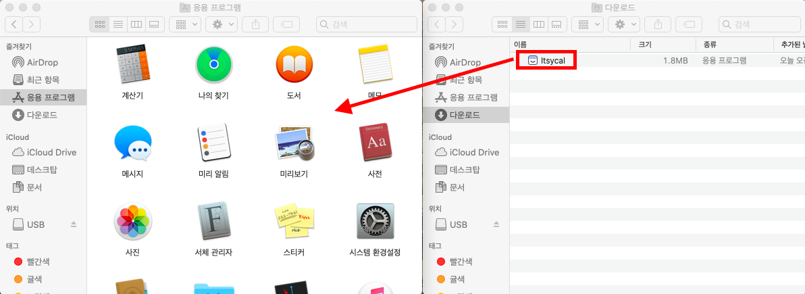Click the share button in Downloads window

(x=658, y=24)
